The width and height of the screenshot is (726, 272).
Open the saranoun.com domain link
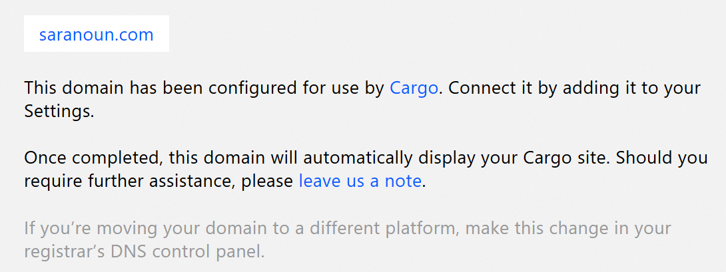coord(96,35)
